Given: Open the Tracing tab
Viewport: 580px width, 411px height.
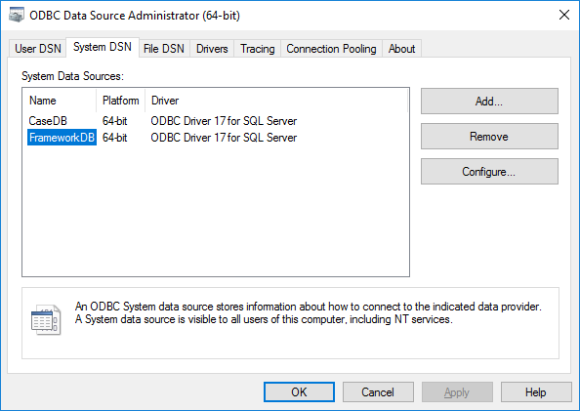Looking at the screenshot, I should [258, 49].
